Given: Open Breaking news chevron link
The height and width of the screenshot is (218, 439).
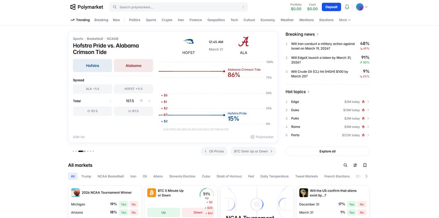Looking at the screenshot, I should tap(318, 34).
